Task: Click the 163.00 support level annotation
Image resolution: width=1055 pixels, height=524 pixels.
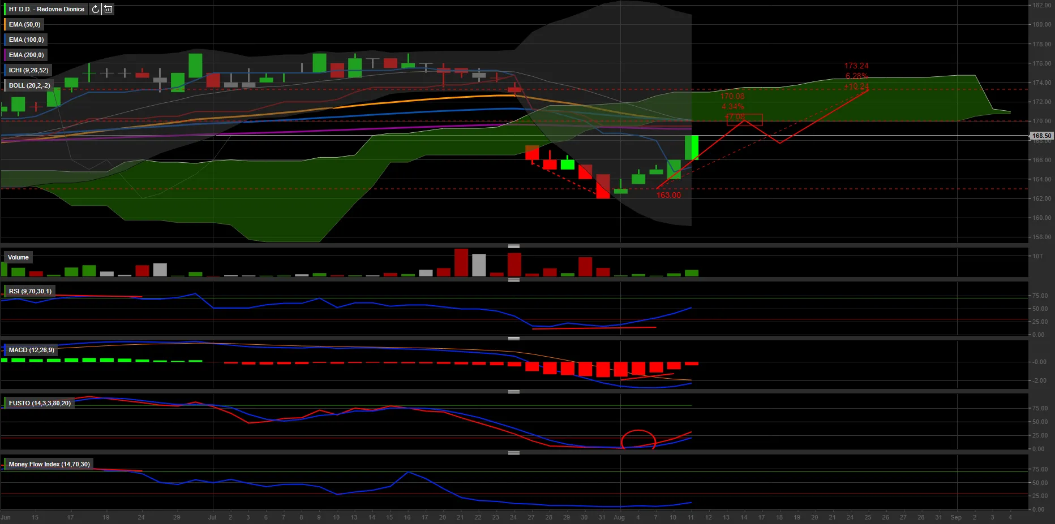Action: click(x=668, y=195)
